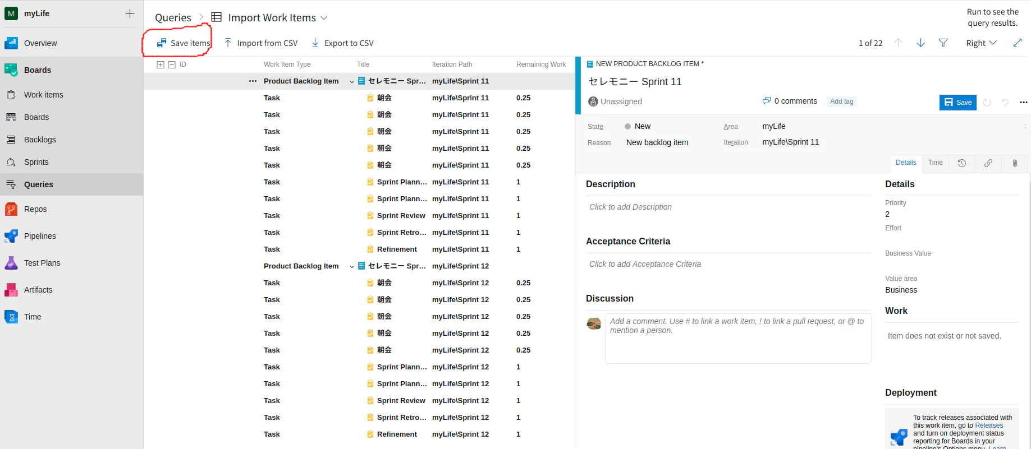Click Export to CSV
Screen dimensions: 1031x449
point(342,43)
